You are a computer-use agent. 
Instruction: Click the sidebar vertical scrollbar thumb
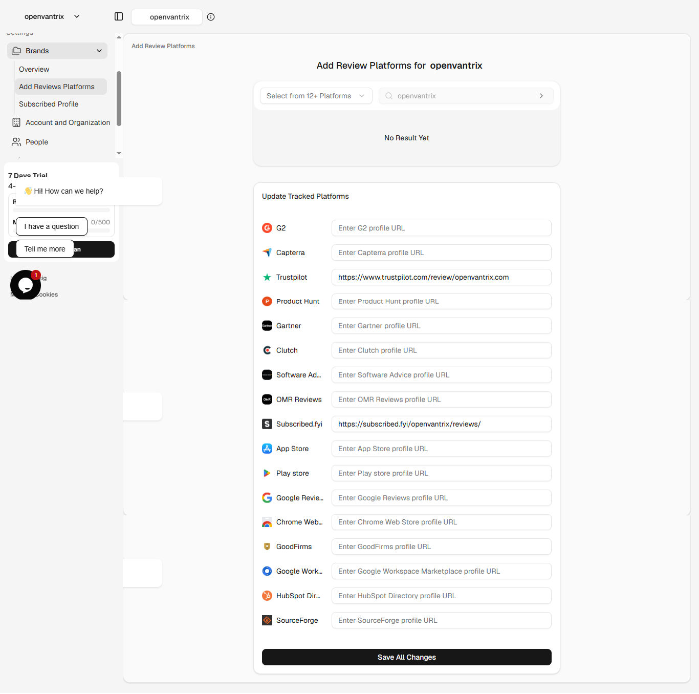[x=119, y=98]
